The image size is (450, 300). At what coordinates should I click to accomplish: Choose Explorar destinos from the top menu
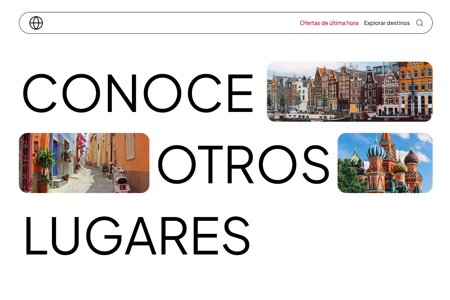pos(387,23)
